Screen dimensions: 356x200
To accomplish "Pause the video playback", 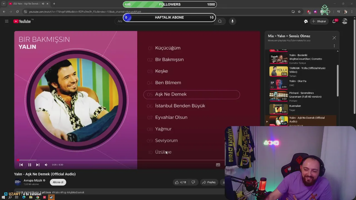I will (29, 165).
